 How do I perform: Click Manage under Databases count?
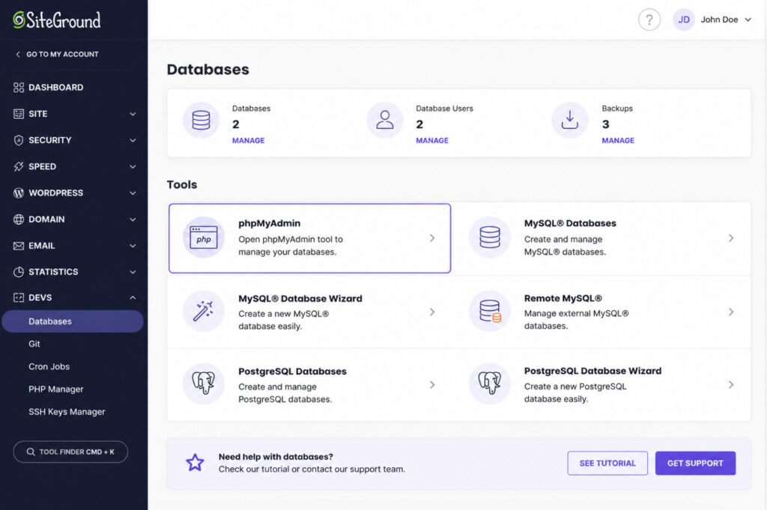[x=248, y=140]
